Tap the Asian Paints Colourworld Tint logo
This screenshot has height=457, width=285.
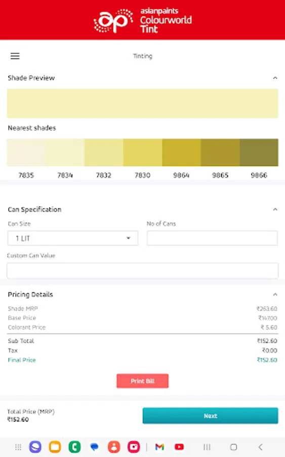(143, 20)
